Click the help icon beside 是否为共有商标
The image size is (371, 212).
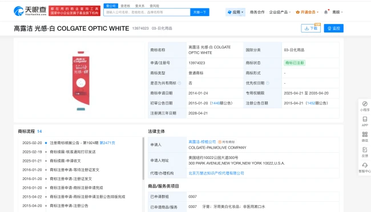point(179,83)
